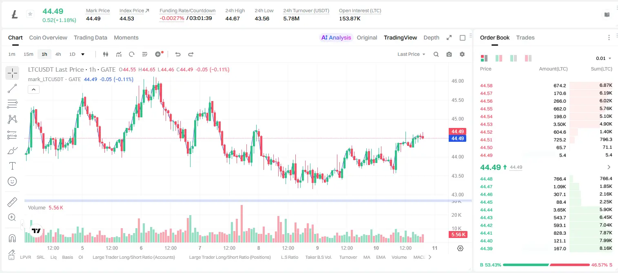Select the trend line drawing tool
618x273 pixels.
tap(12, 88)
